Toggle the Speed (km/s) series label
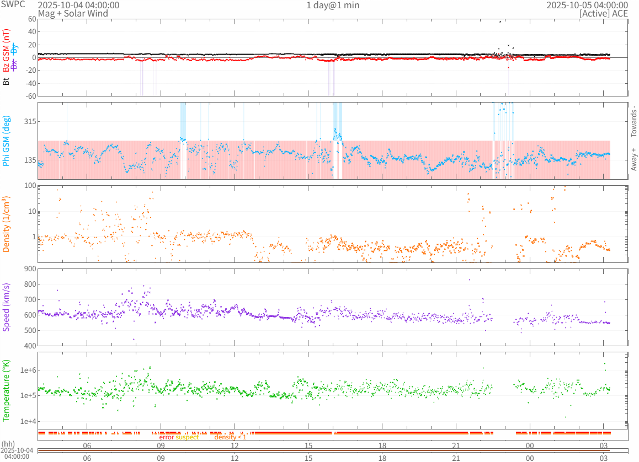Viewport: 639px width, 462px height. (x=7, y=307)
